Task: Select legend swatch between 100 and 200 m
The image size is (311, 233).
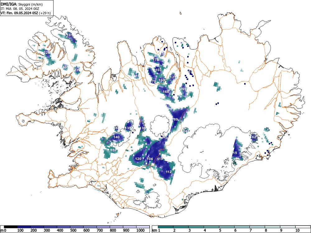Action: pyautogui.click(x=24, y=226)
